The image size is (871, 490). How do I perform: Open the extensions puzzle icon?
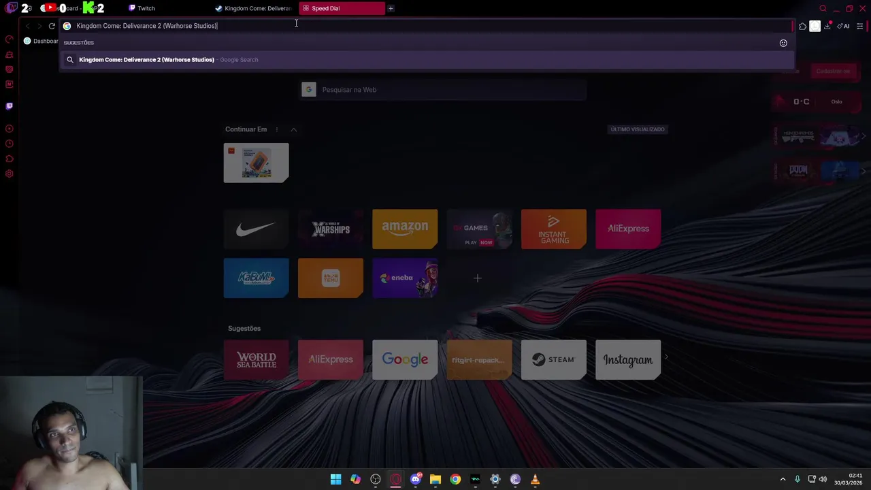click(802, 26)
